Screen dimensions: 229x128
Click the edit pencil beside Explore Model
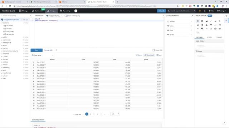point(192,16)
